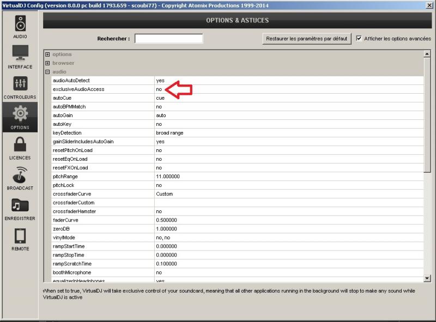Screen dimensions: 436x322
Task: Click the autoGain value auto
Action: (161, 116)
